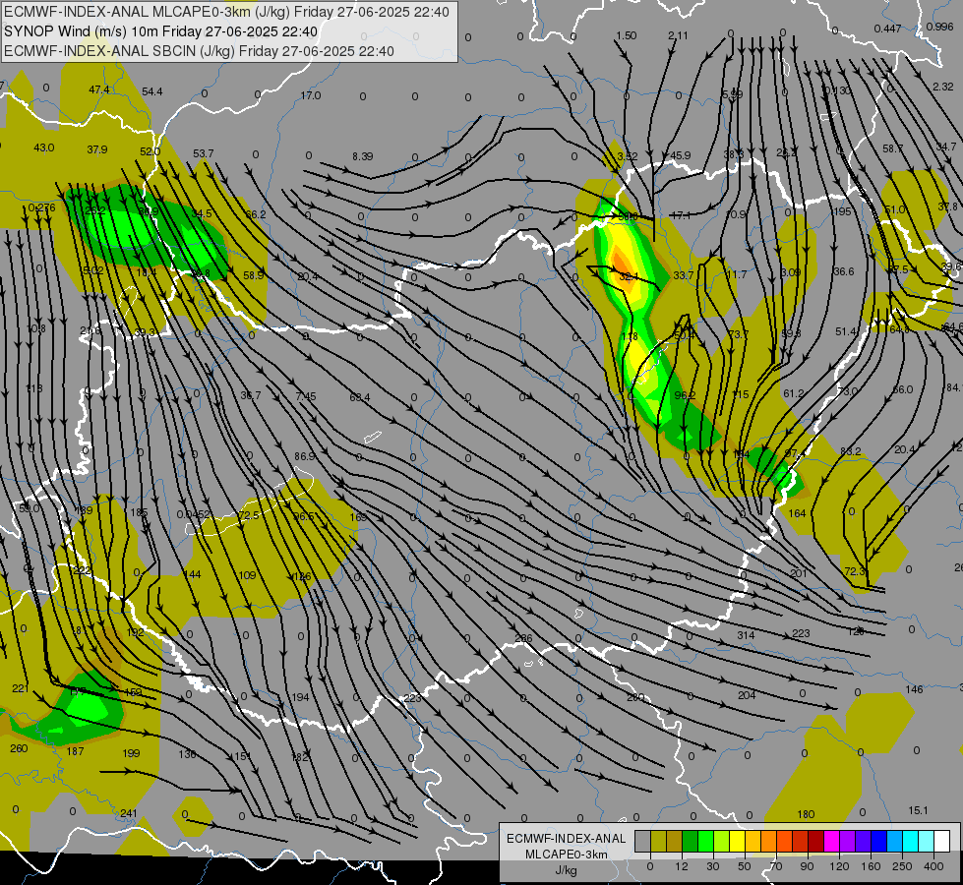Click the scale tick label 70
Image resolution: width=963 pixels, height=885 pixels.
776,866
